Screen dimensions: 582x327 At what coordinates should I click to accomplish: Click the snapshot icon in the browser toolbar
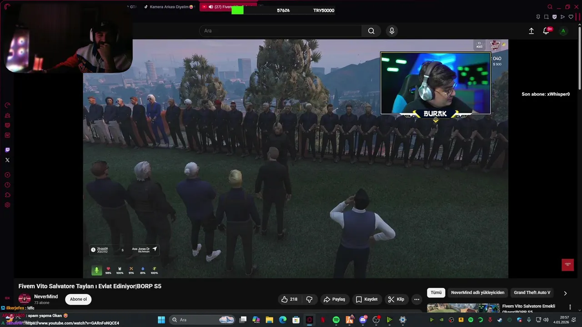click(x=546, y=17)
